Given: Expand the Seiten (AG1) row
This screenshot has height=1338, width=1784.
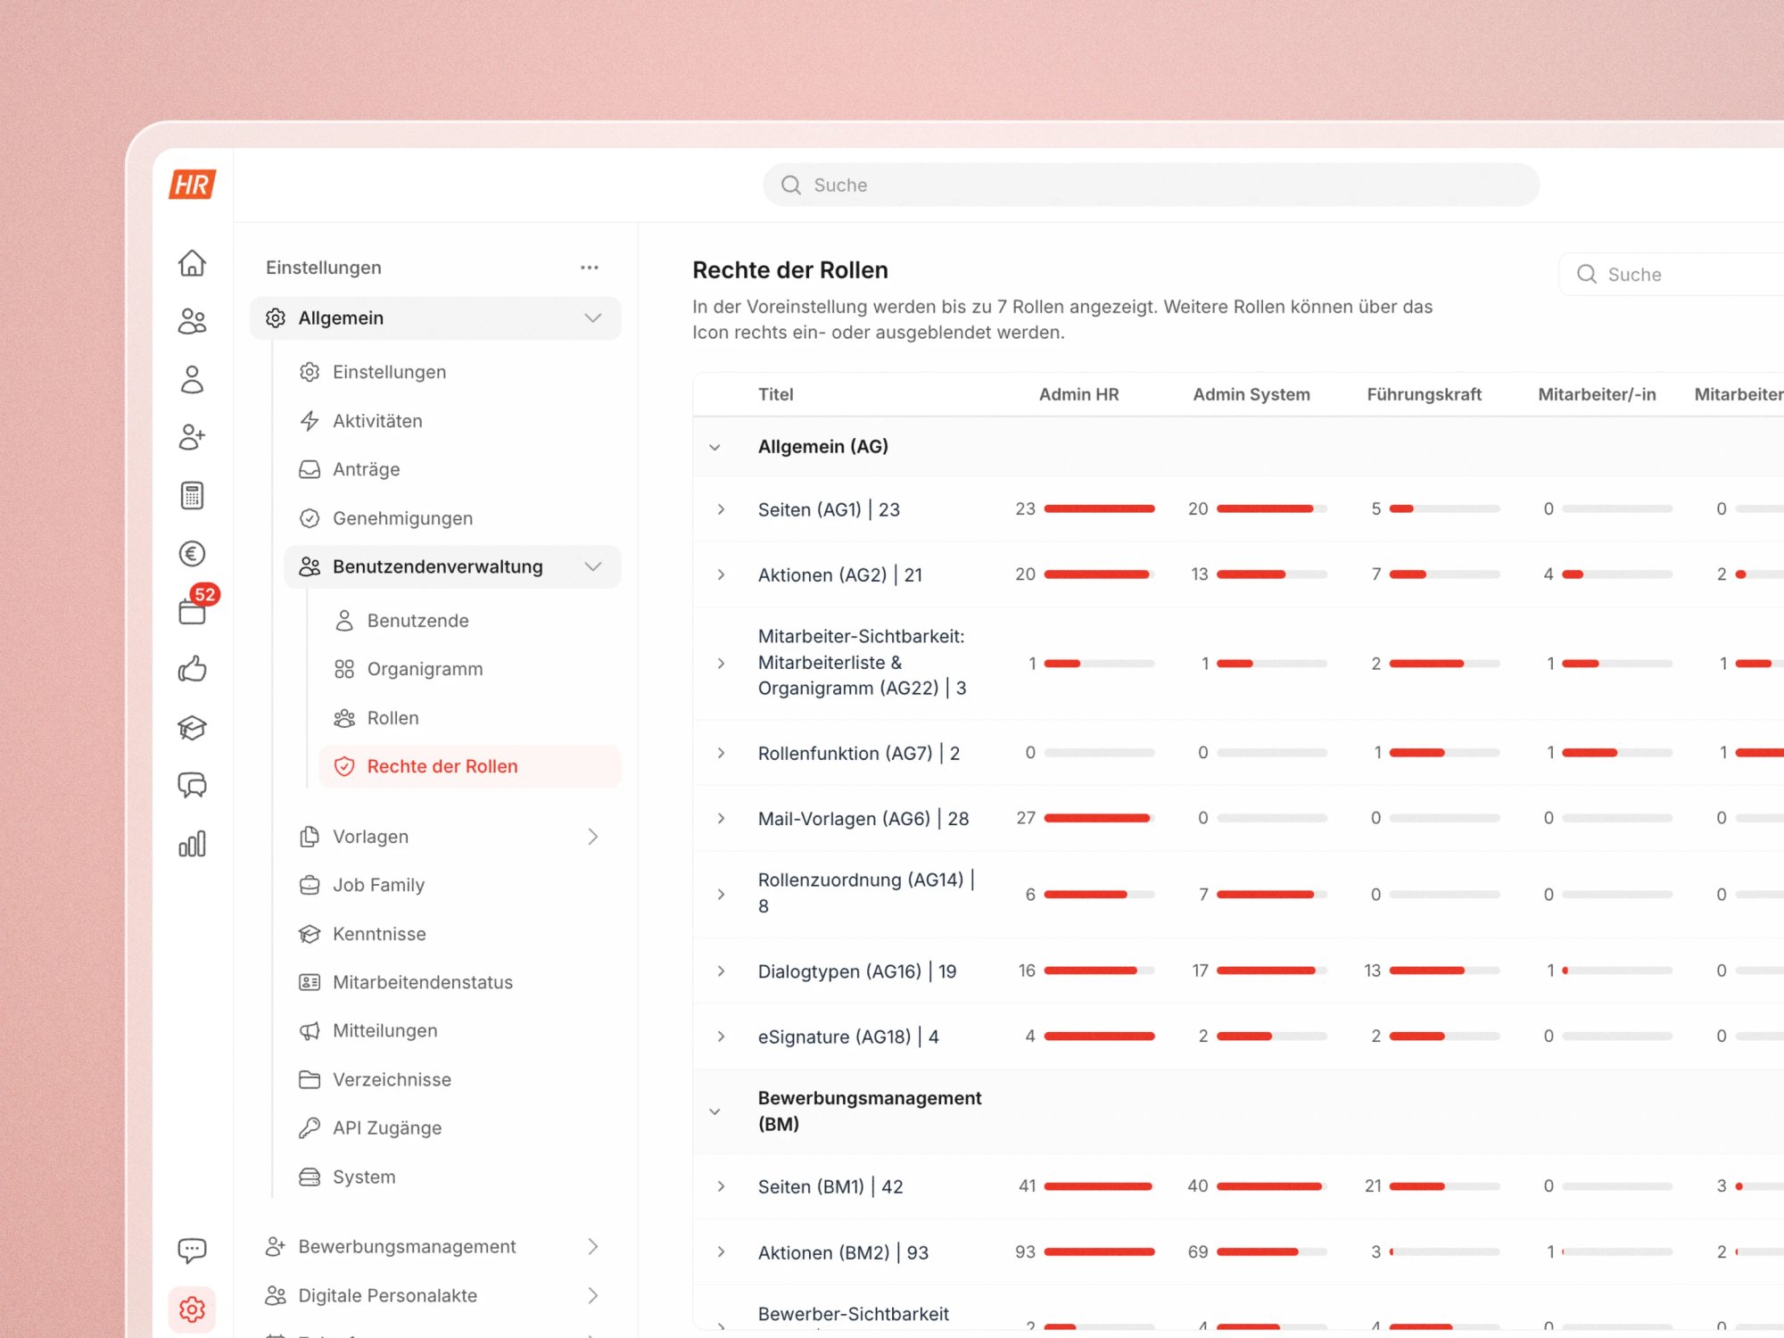Looking at the screenshot, I should pyautogui.click(x=721, y=509).
